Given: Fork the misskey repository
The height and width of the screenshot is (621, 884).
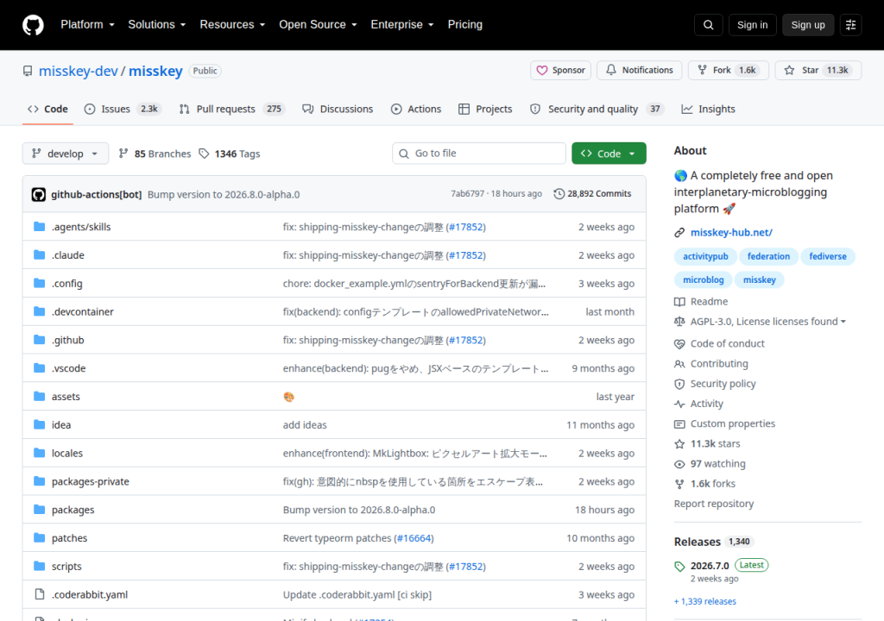Looking at the screenshot, I should pos(729,71).
